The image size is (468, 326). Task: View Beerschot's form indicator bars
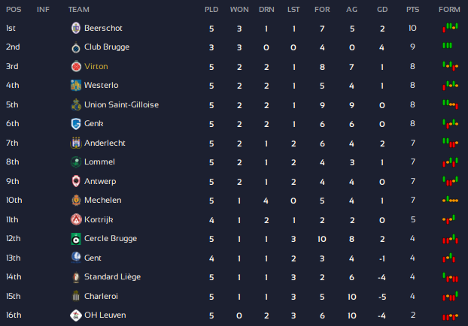point(450,28)
